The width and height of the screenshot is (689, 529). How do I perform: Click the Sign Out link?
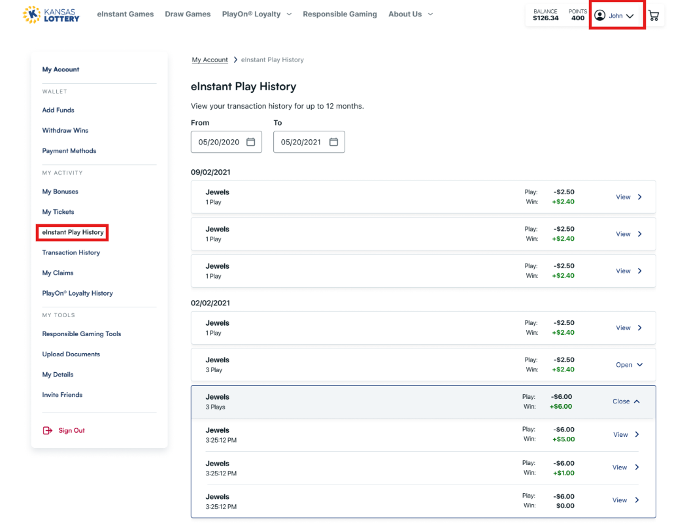click(72, 430)
